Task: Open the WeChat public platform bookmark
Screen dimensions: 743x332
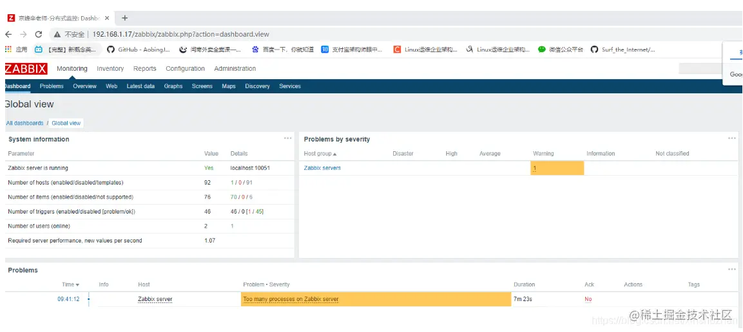Action: [561, 49]
